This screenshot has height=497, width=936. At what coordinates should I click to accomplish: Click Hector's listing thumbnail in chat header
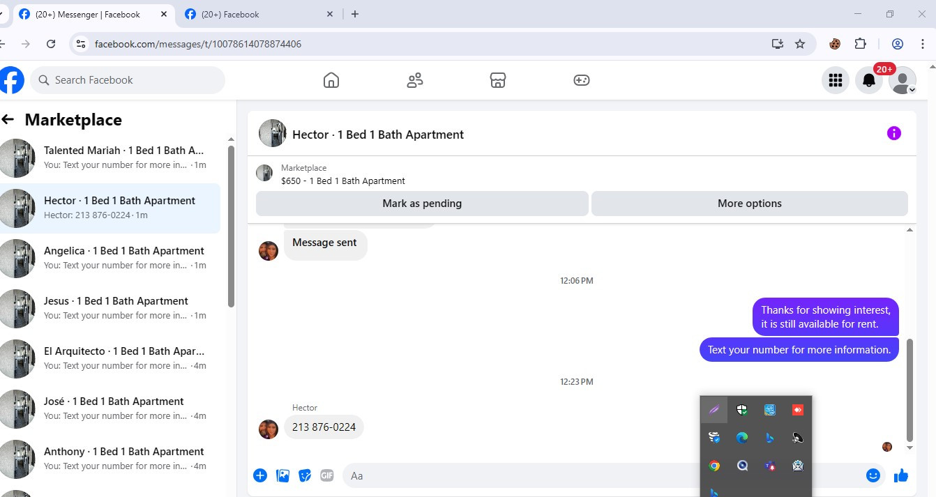tap(273, 133)
